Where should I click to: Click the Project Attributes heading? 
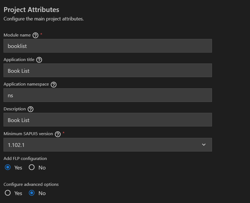point(31,10)
